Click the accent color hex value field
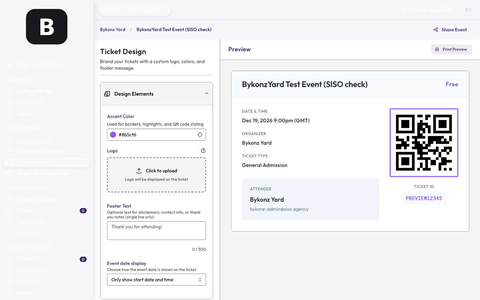This screenshot has height=300, width=480. pos(156,135)
